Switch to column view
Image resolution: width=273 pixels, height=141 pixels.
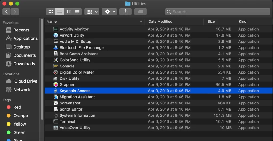point(69,12)
